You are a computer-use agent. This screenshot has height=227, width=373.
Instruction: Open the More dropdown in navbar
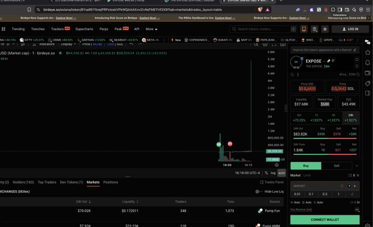151,29
